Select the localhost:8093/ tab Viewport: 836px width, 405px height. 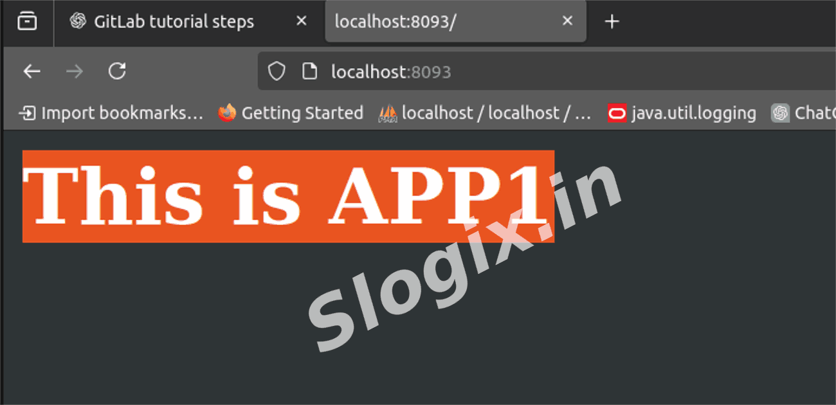click(437, 22)
